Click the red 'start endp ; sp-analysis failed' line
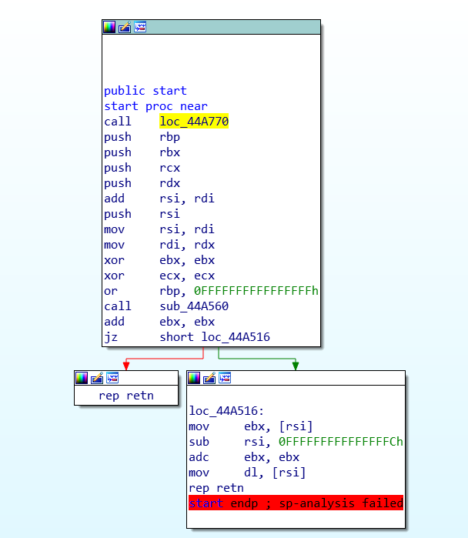This screenshot has height=538, width=468. [296, 503]
